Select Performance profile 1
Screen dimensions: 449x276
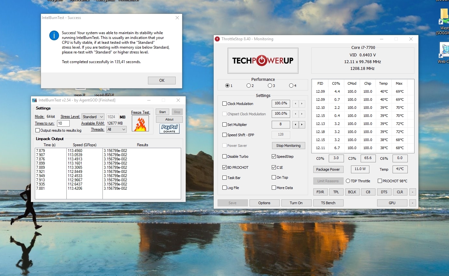point(227,86)
